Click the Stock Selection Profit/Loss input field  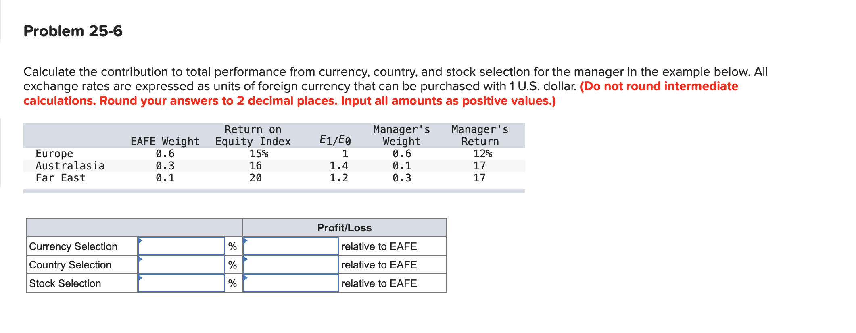(x=290, y=283)
